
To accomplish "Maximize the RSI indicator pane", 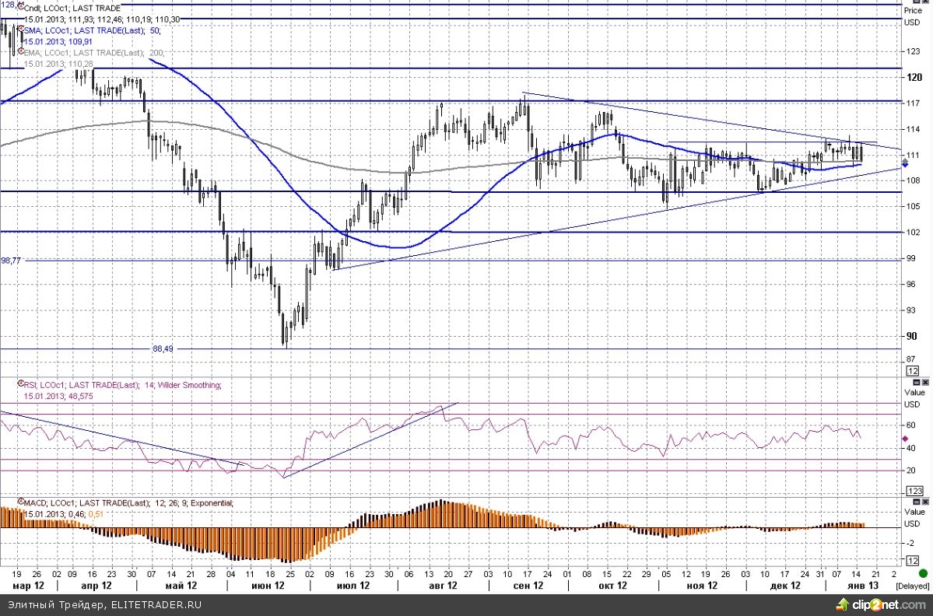I will click(x=916, y=383).
